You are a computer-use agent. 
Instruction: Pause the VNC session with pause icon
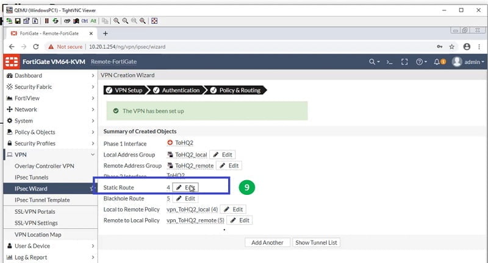(47, 21)
